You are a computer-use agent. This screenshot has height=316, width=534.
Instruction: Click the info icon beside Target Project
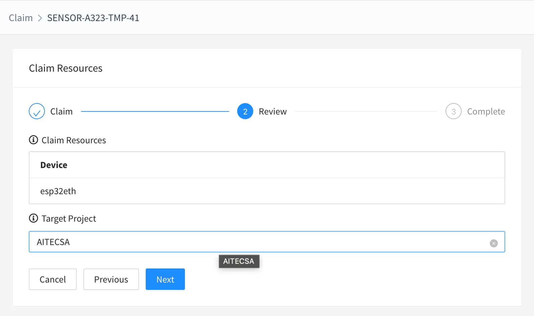34,218
